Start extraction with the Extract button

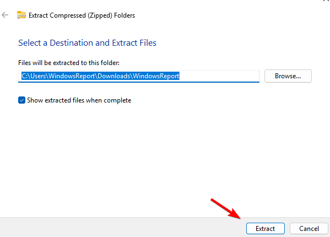(266, 229)
